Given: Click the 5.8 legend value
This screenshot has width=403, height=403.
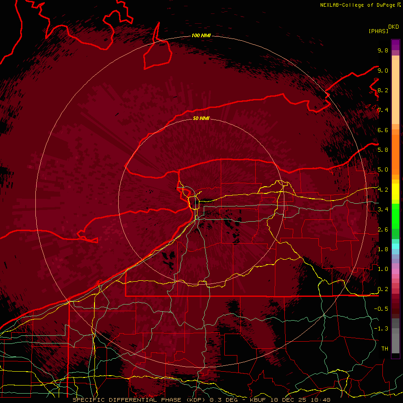Looking at the screenshot, I should pyautogui.click(x=383, y=150).
